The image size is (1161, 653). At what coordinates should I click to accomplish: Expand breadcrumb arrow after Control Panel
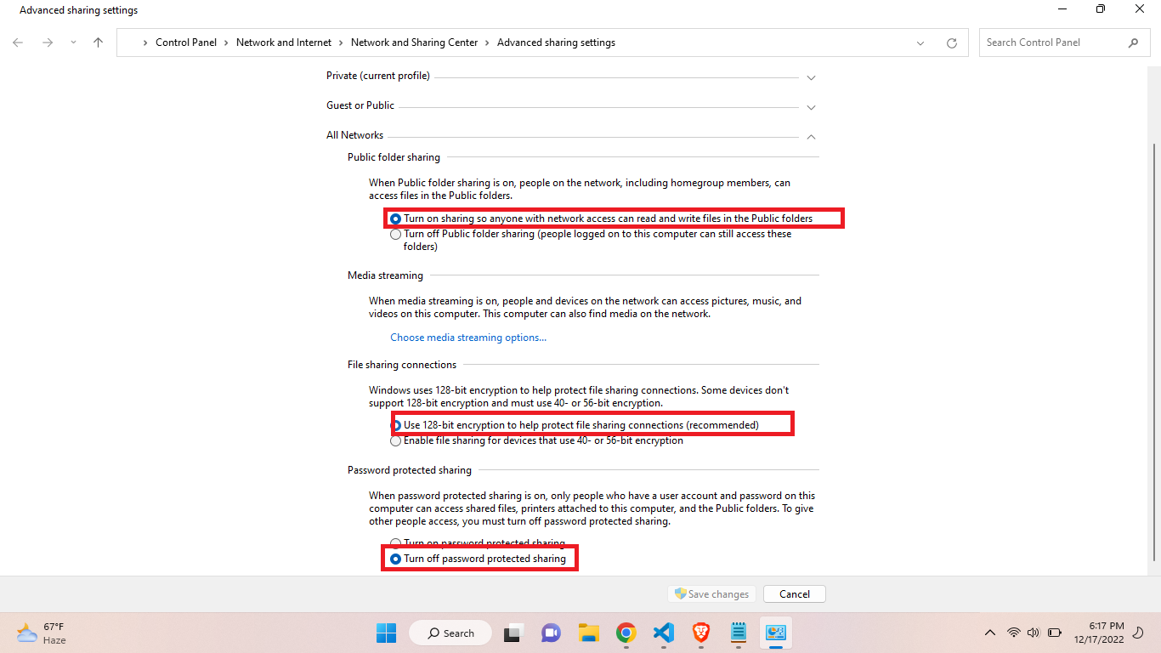click(227, 43)
